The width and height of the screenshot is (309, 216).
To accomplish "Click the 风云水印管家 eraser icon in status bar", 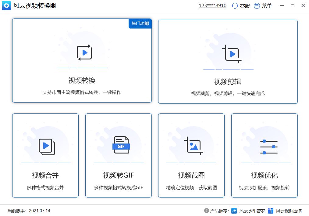I will point(234,211).
